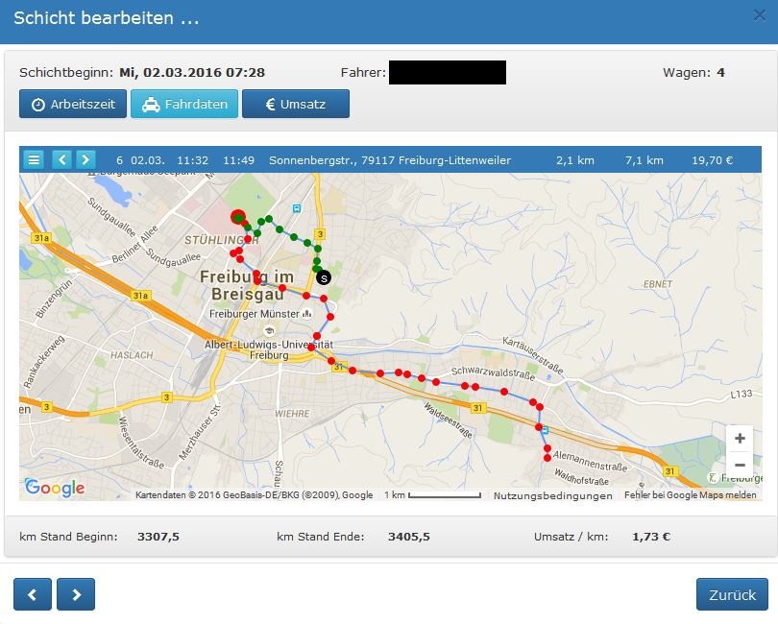
Task: Click the Kartäuserstraße label on map
Action: click(533, 355)
